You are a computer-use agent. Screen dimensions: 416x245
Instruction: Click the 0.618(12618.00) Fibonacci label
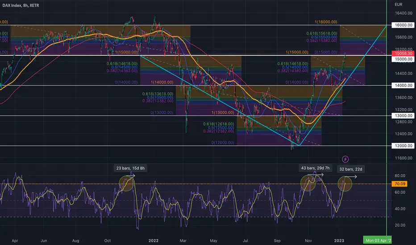coord(219,124)
